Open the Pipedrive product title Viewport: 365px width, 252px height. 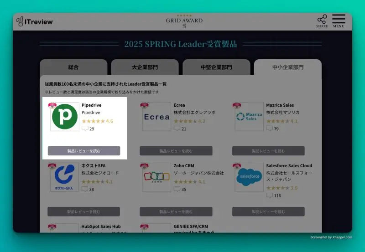(92, 105)
